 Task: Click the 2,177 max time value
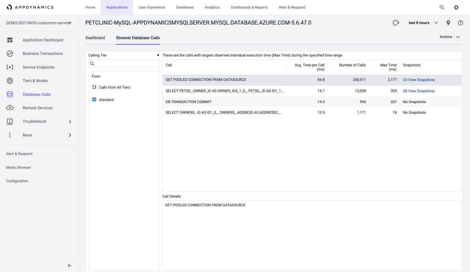click(391, 80)
